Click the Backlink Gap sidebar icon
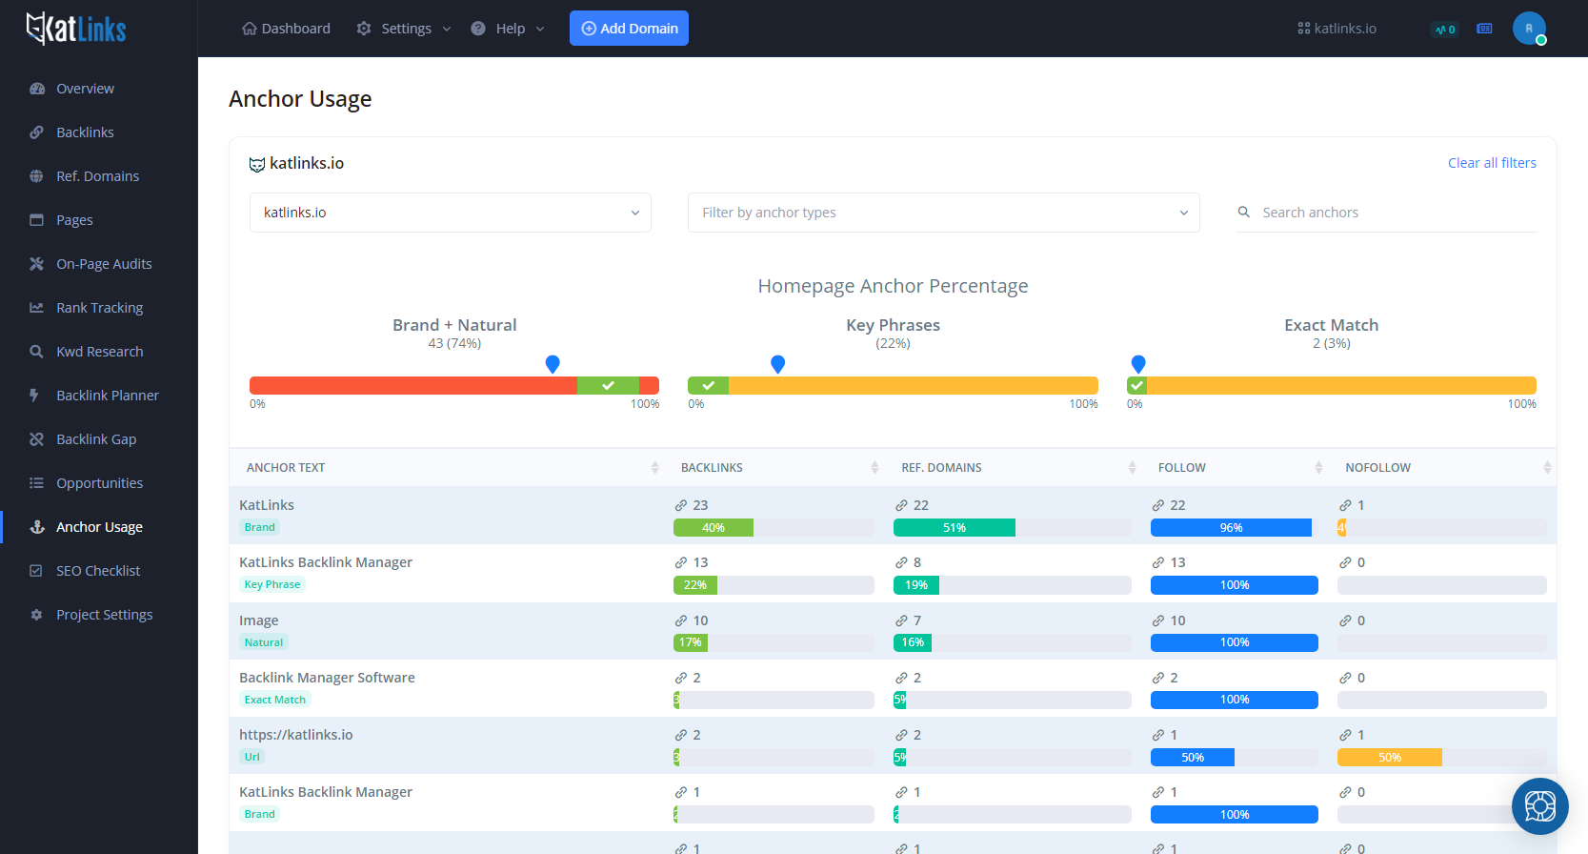 [x=37, y=439]
